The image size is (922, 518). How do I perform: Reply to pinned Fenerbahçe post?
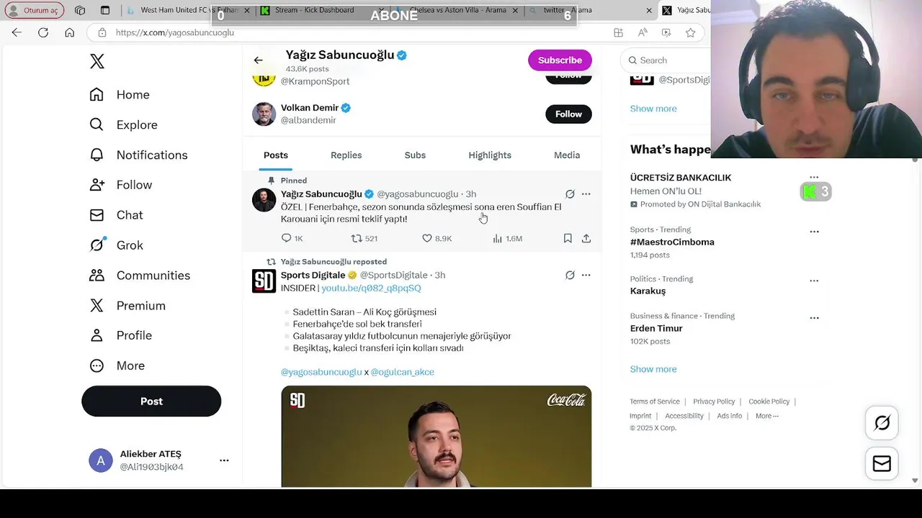[292, 238]
